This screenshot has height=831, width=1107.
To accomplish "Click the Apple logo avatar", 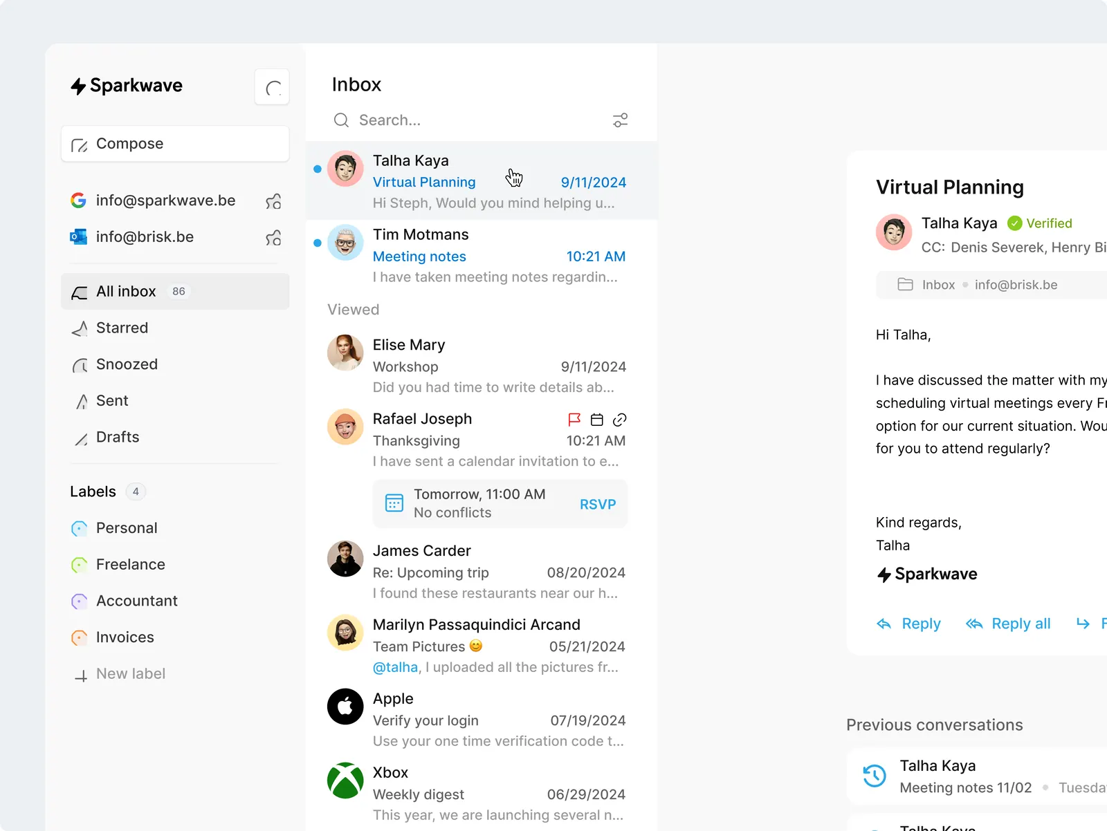I will 345,707.
